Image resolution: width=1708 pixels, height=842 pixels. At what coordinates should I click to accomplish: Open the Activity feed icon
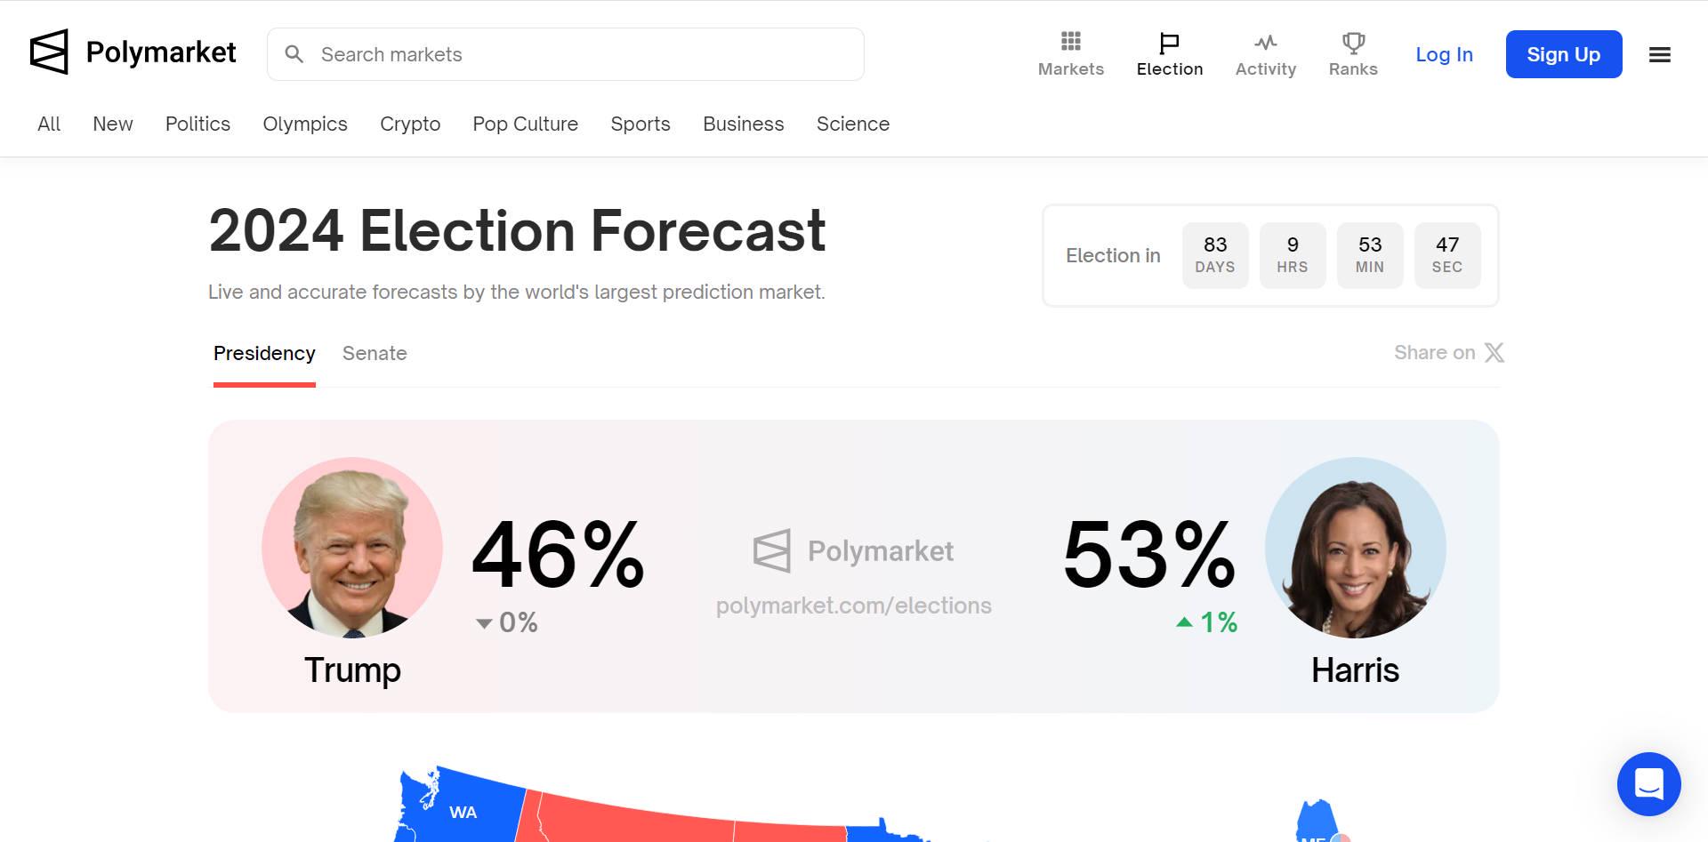coord(1265,40)
